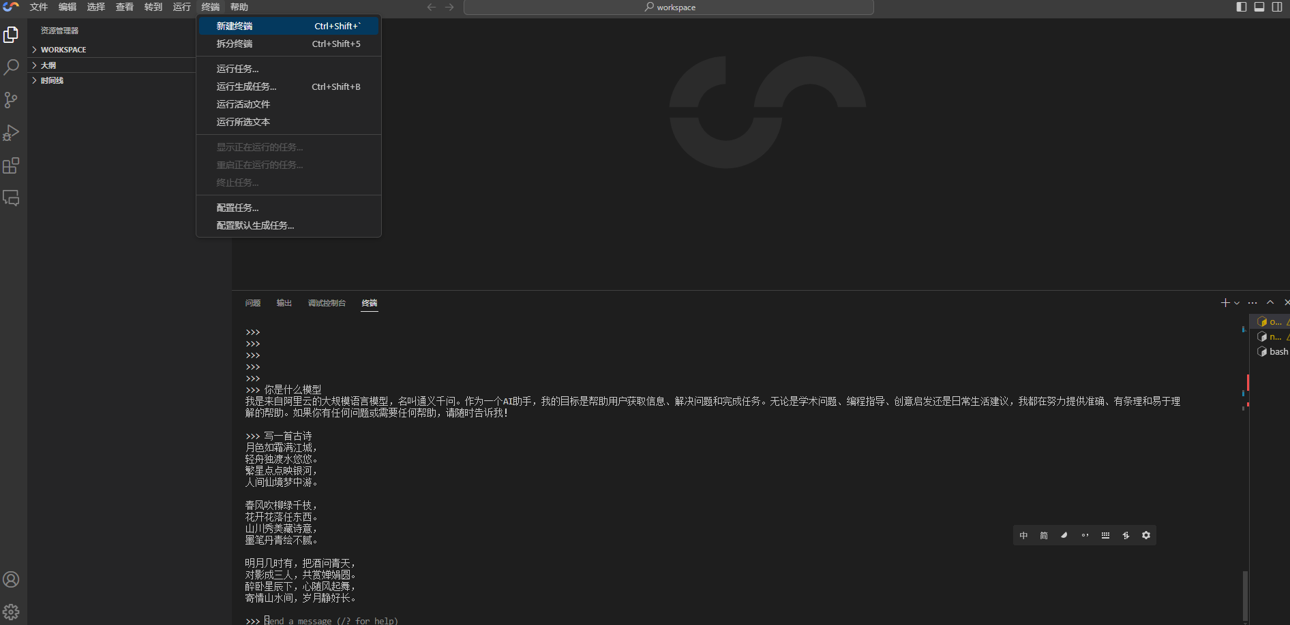
Task: Toggle simplified Chinese '简' on IME bar
Action: (x=1044, y=536)
